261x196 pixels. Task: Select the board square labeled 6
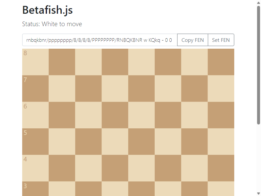[x=36, y=115]
